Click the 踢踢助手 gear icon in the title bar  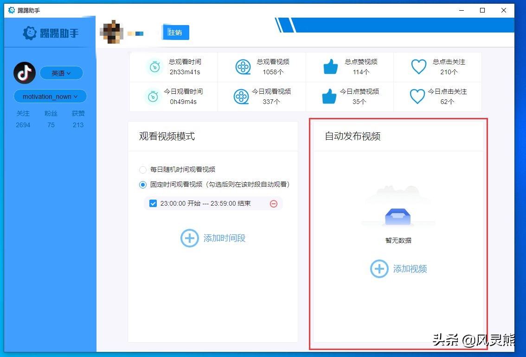11,10
